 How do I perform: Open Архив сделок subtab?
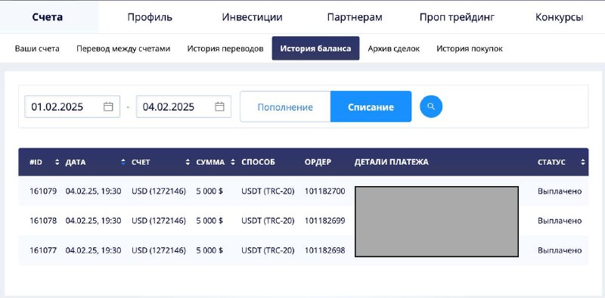[393, 48]
